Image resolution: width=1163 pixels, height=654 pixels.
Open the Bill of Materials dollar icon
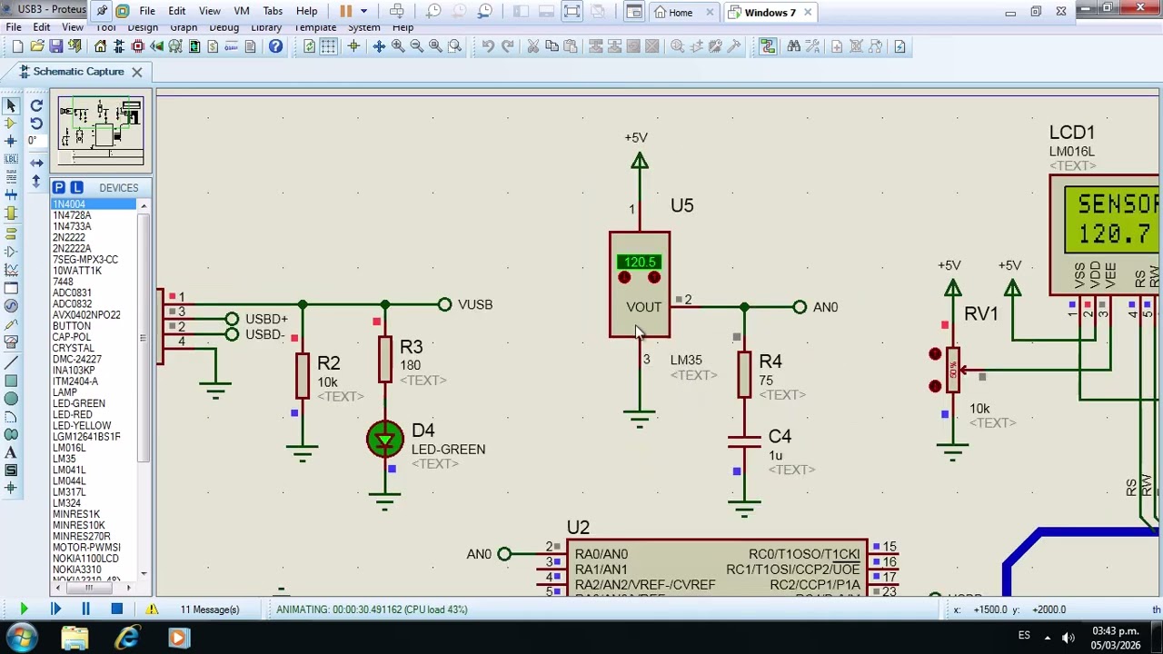click(x=213, y=46)
